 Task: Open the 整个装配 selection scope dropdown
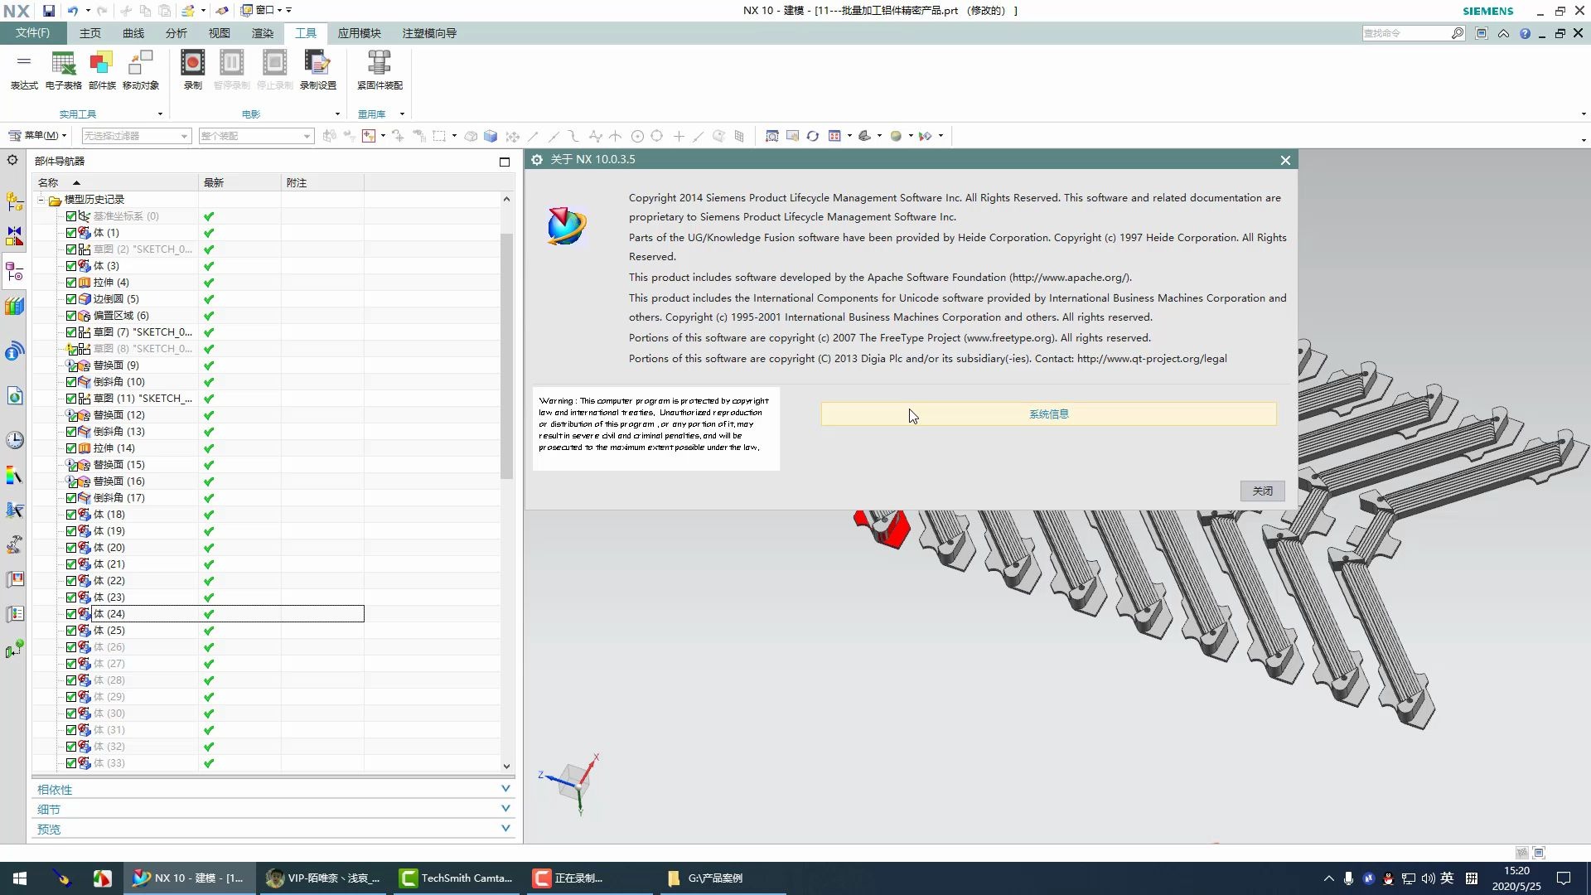[x=306, y=136]
